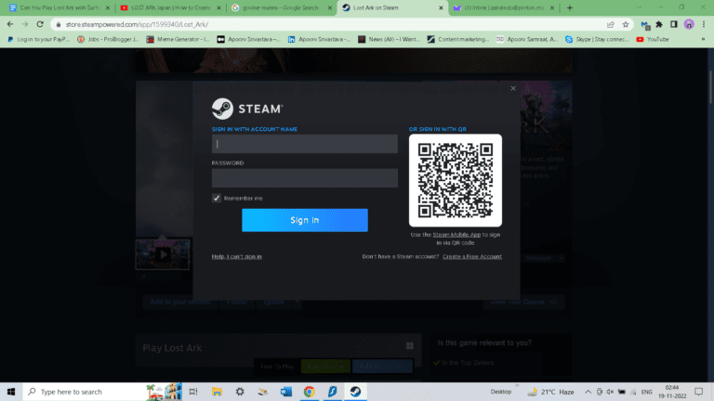Click the Steam login QR code

coord(456,180)
